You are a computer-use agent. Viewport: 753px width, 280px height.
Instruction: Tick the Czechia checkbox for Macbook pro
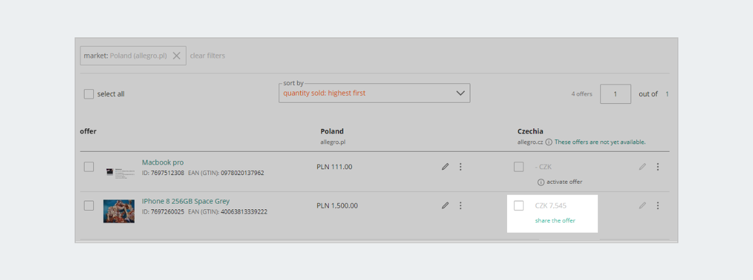point(519,167)
